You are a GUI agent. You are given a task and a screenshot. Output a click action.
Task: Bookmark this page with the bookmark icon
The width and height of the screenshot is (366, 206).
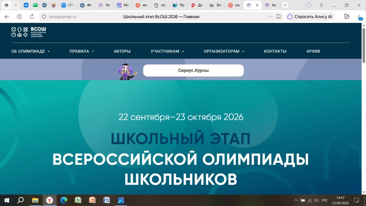278,16
